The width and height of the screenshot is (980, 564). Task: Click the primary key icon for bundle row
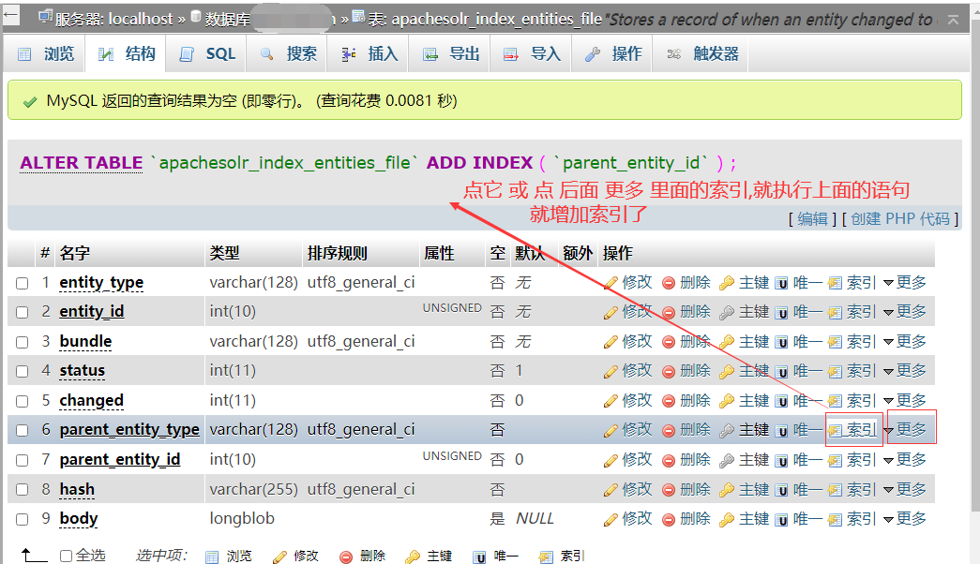(727, 342)
